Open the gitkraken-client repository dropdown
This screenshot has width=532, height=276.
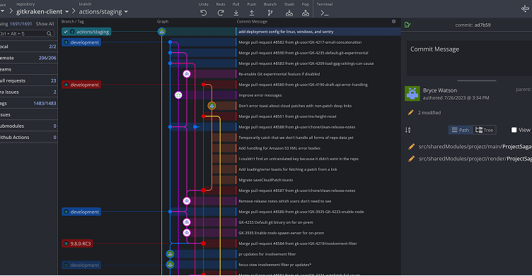pyautogui.click(x=42, y=11)
